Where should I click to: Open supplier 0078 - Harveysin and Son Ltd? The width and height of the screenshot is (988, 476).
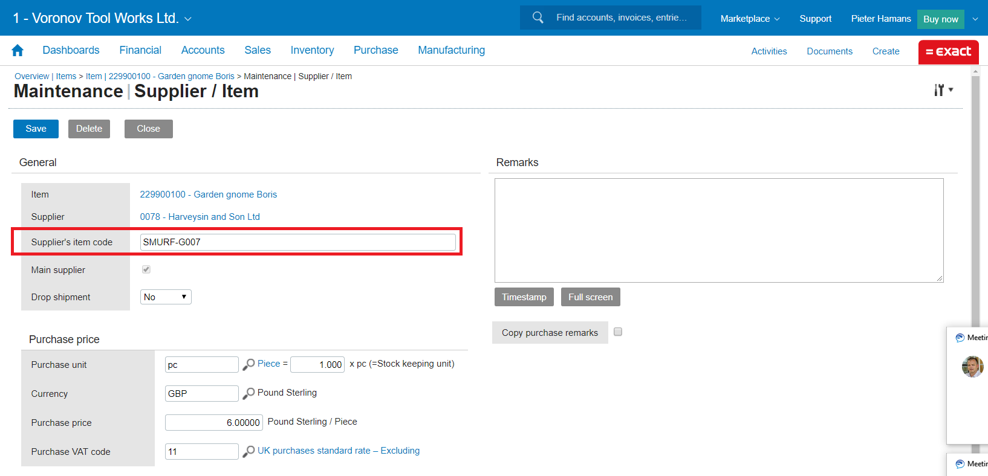tap(200, 217)
